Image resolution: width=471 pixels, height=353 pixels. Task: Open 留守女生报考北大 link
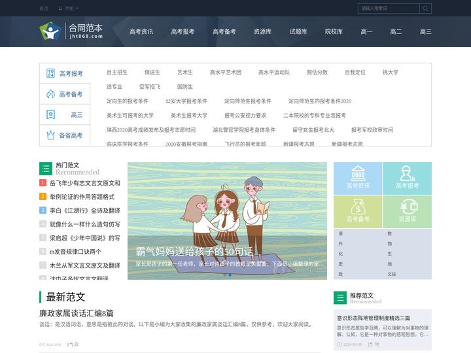click(313, 130)
